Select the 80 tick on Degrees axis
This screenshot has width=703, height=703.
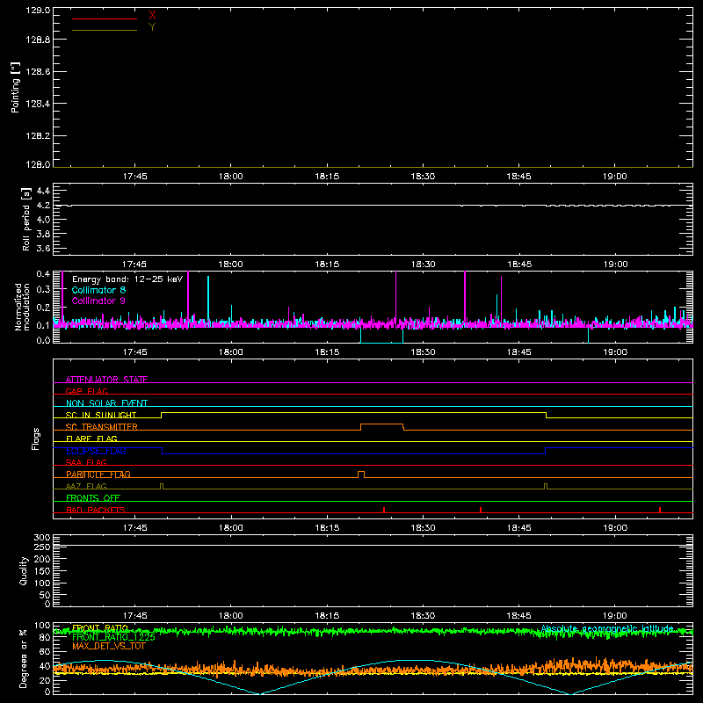tap(45, 637)
